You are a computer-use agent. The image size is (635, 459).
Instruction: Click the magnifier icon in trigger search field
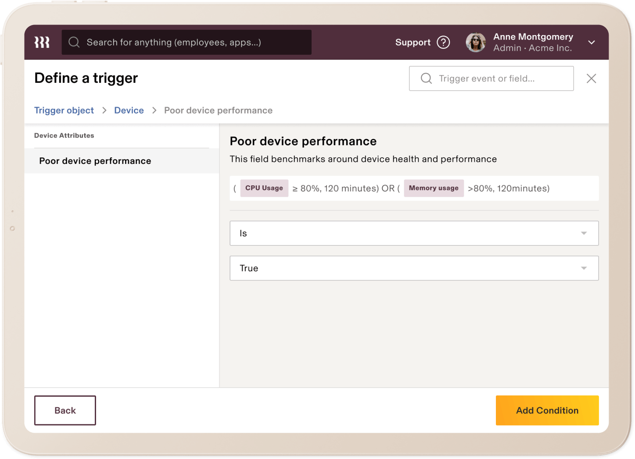tap(426, 78)
